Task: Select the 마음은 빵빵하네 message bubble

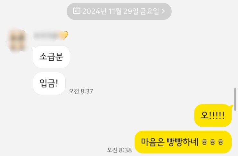Action: click(183, 142)
